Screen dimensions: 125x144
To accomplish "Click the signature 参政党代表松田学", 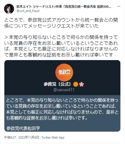I will click(23, 128).
